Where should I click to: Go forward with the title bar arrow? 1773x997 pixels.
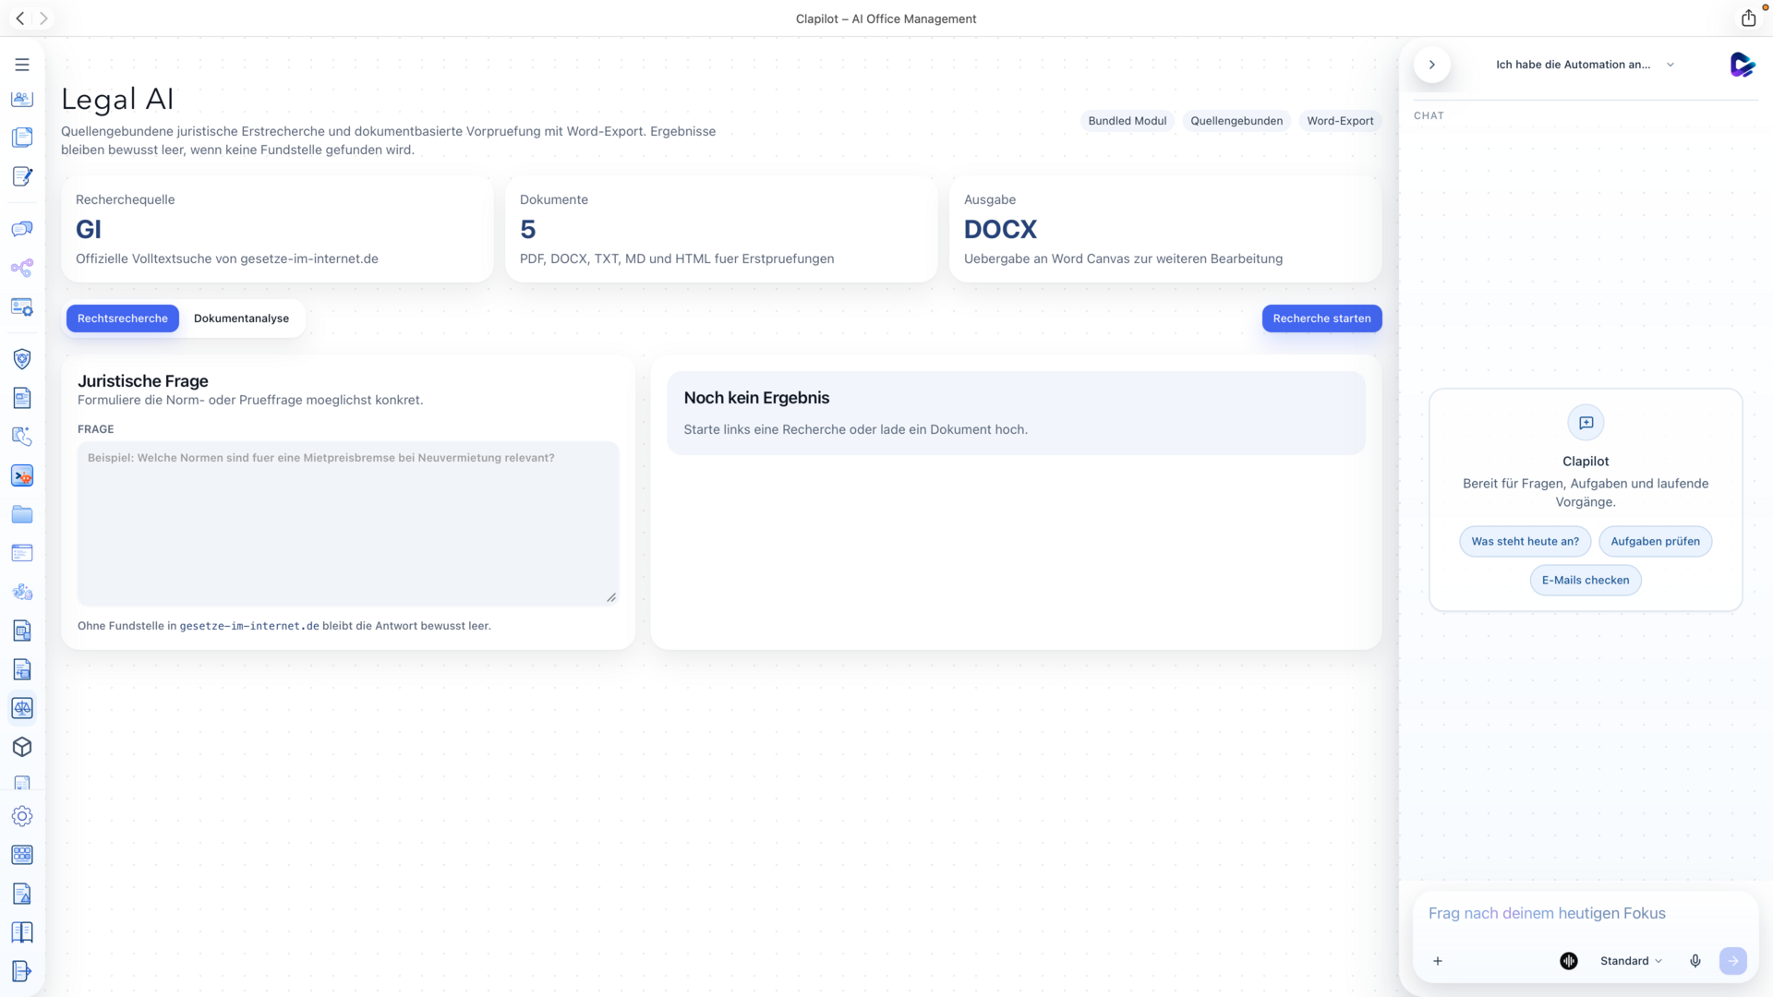click(x=43, y=18)
